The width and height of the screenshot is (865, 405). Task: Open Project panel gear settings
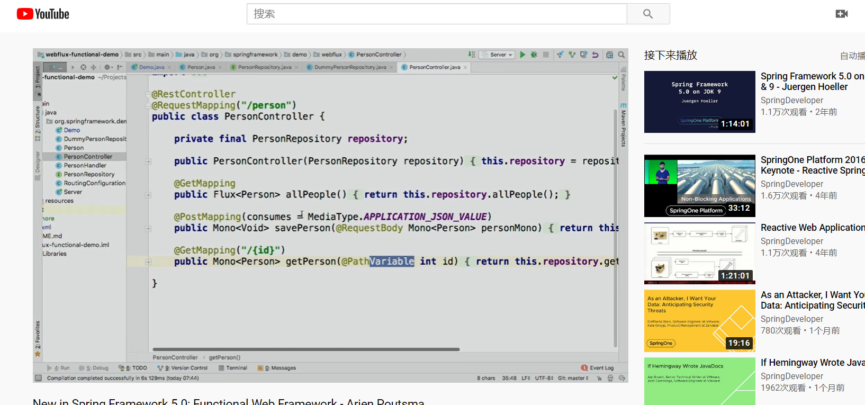coord(108,67)
